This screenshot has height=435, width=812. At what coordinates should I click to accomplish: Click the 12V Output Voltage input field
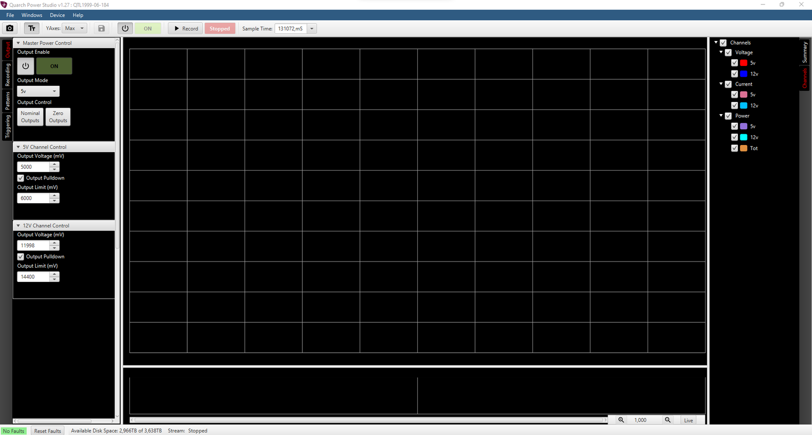click(x=33, y=245)
